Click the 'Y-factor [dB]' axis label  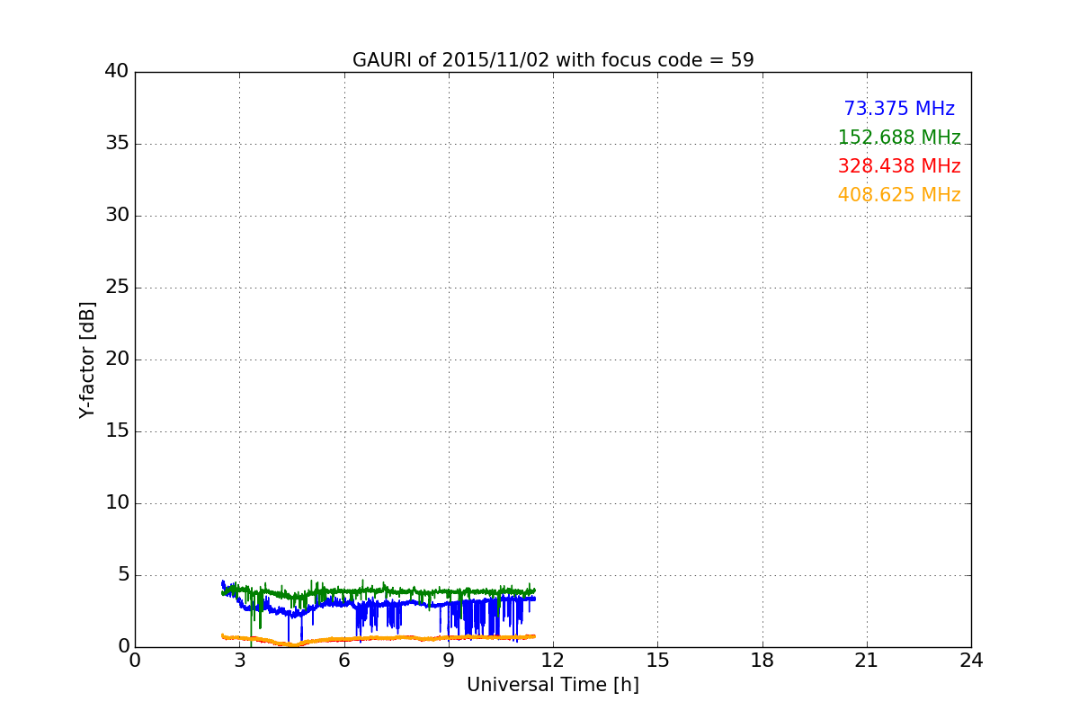87,359
